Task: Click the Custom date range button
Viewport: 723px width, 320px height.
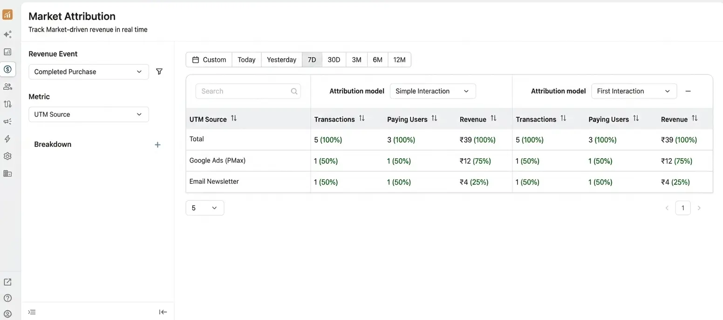Action: (x=209, y=60)
